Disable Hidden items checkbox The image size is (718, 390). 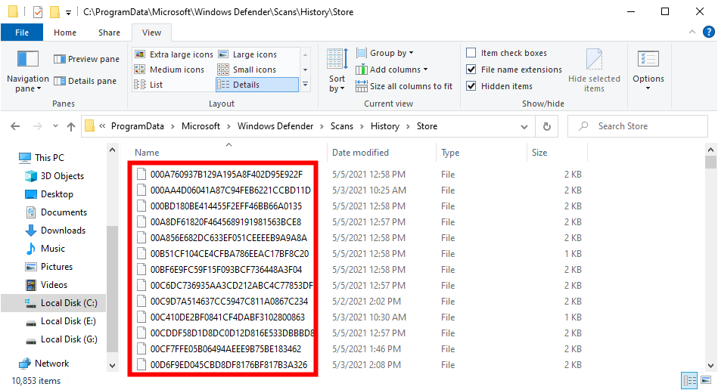[471, 86]
